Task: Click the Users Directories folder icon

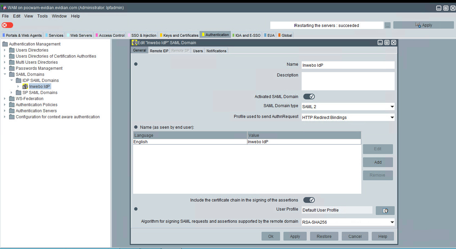Action: [x=12, y=50]
